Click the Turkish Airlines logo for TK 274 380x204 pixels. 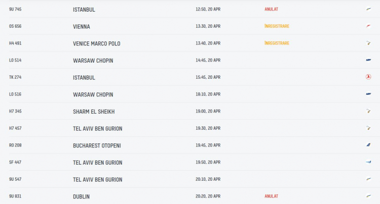coord(368,77)
